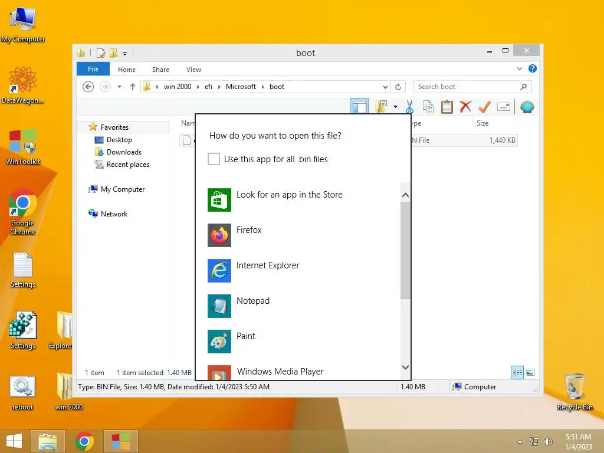Click the search magnifier icon
The height and width of the screenshot is (453, 604).
[524, 87]
